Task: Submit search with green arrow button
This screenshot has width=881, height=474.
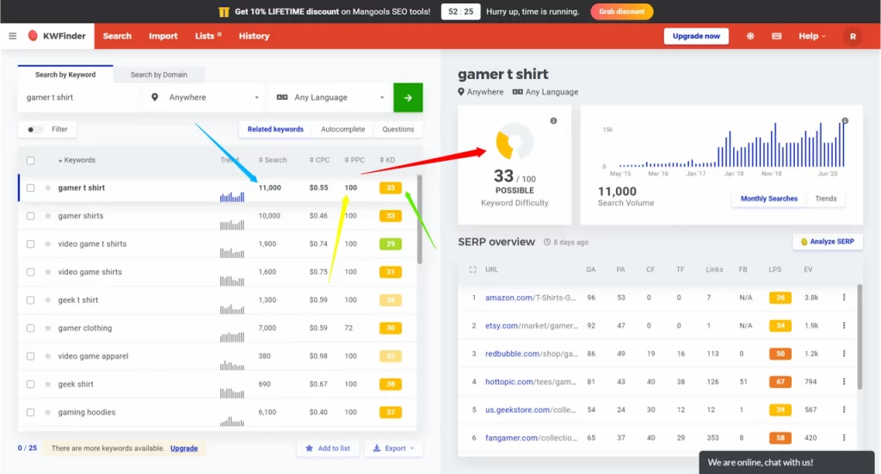Action: click(x=408, y=98)
